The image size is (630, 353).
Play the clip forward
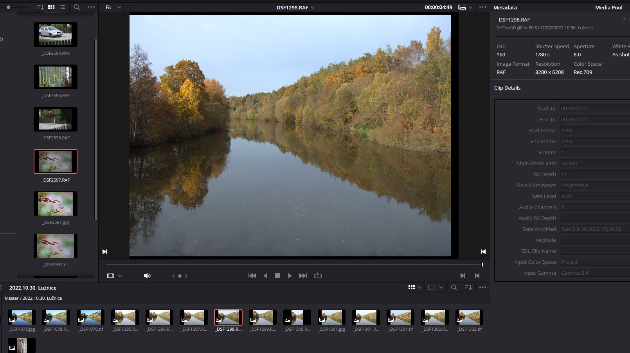click(x=290, y=276)
